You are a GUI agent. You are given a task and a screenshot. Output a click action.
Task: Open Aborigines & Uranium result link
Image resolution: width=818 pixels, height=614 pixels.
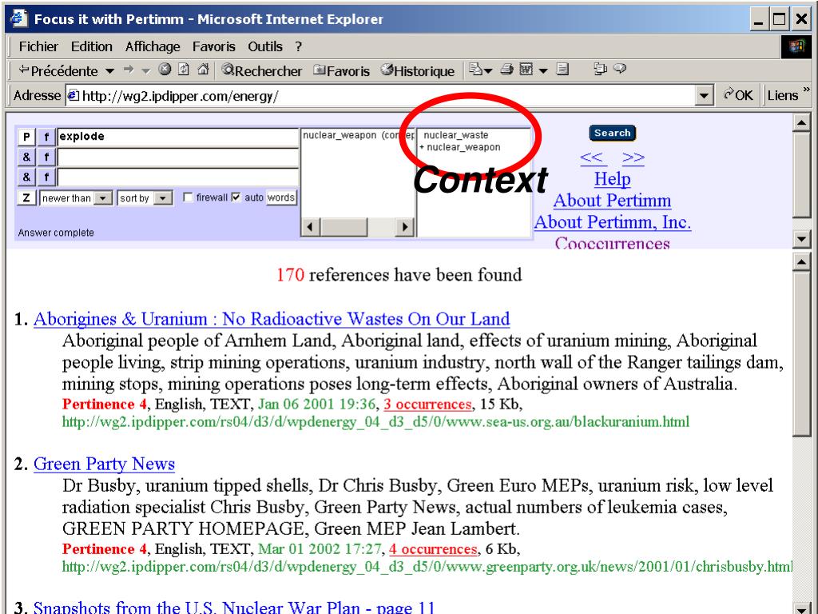click(272, 319)
